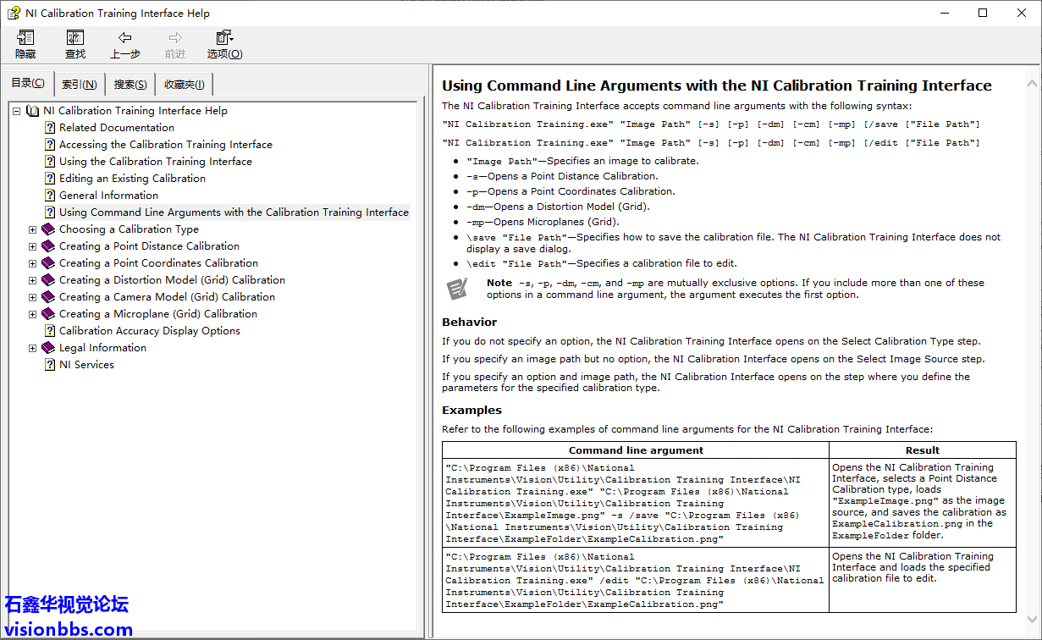This screenshot has height=640, width=1042.
Task: Select Editing an Existing Calibration topic
Action: pyautogui.click(x=132, y=179)
